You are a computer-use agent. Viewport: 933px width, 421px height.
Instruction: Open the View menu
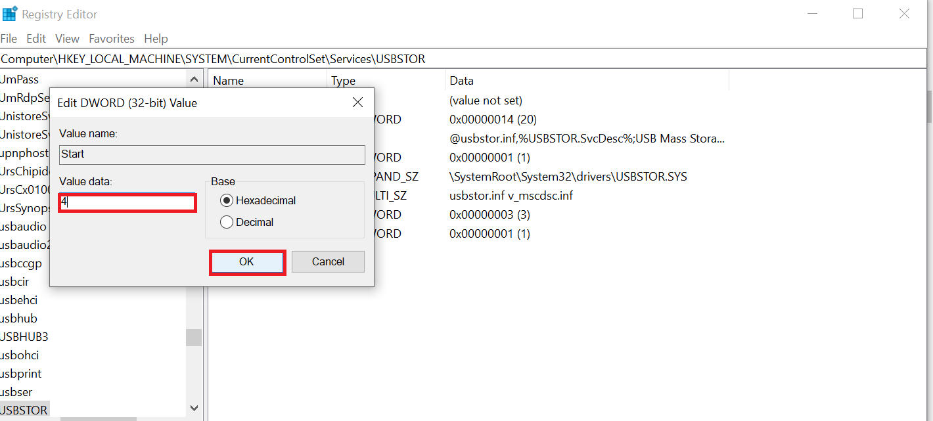(67, 39)
